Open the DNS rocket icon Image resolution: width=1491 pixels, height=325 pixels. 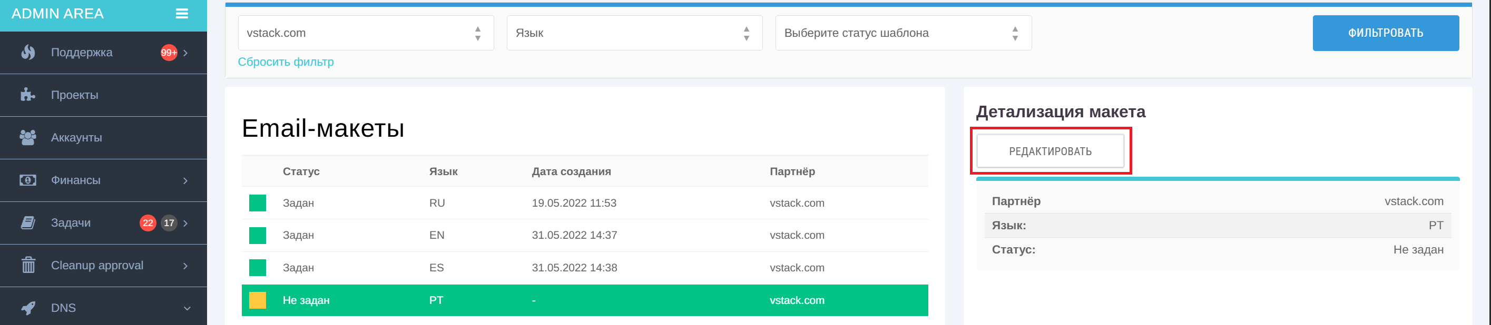tap(28, 307)
